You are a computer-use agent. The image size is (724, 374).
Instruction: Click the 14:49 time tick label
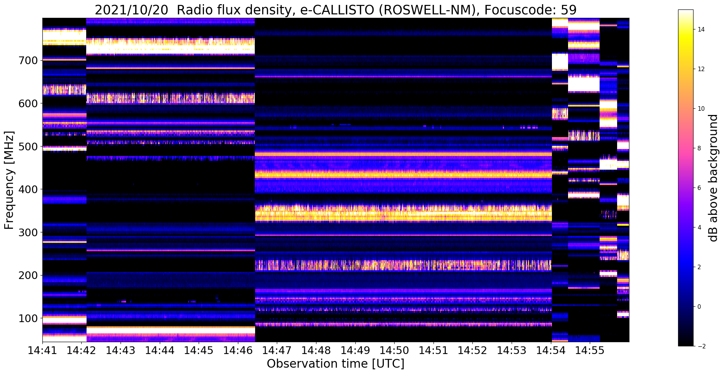(x=355, y=350)
